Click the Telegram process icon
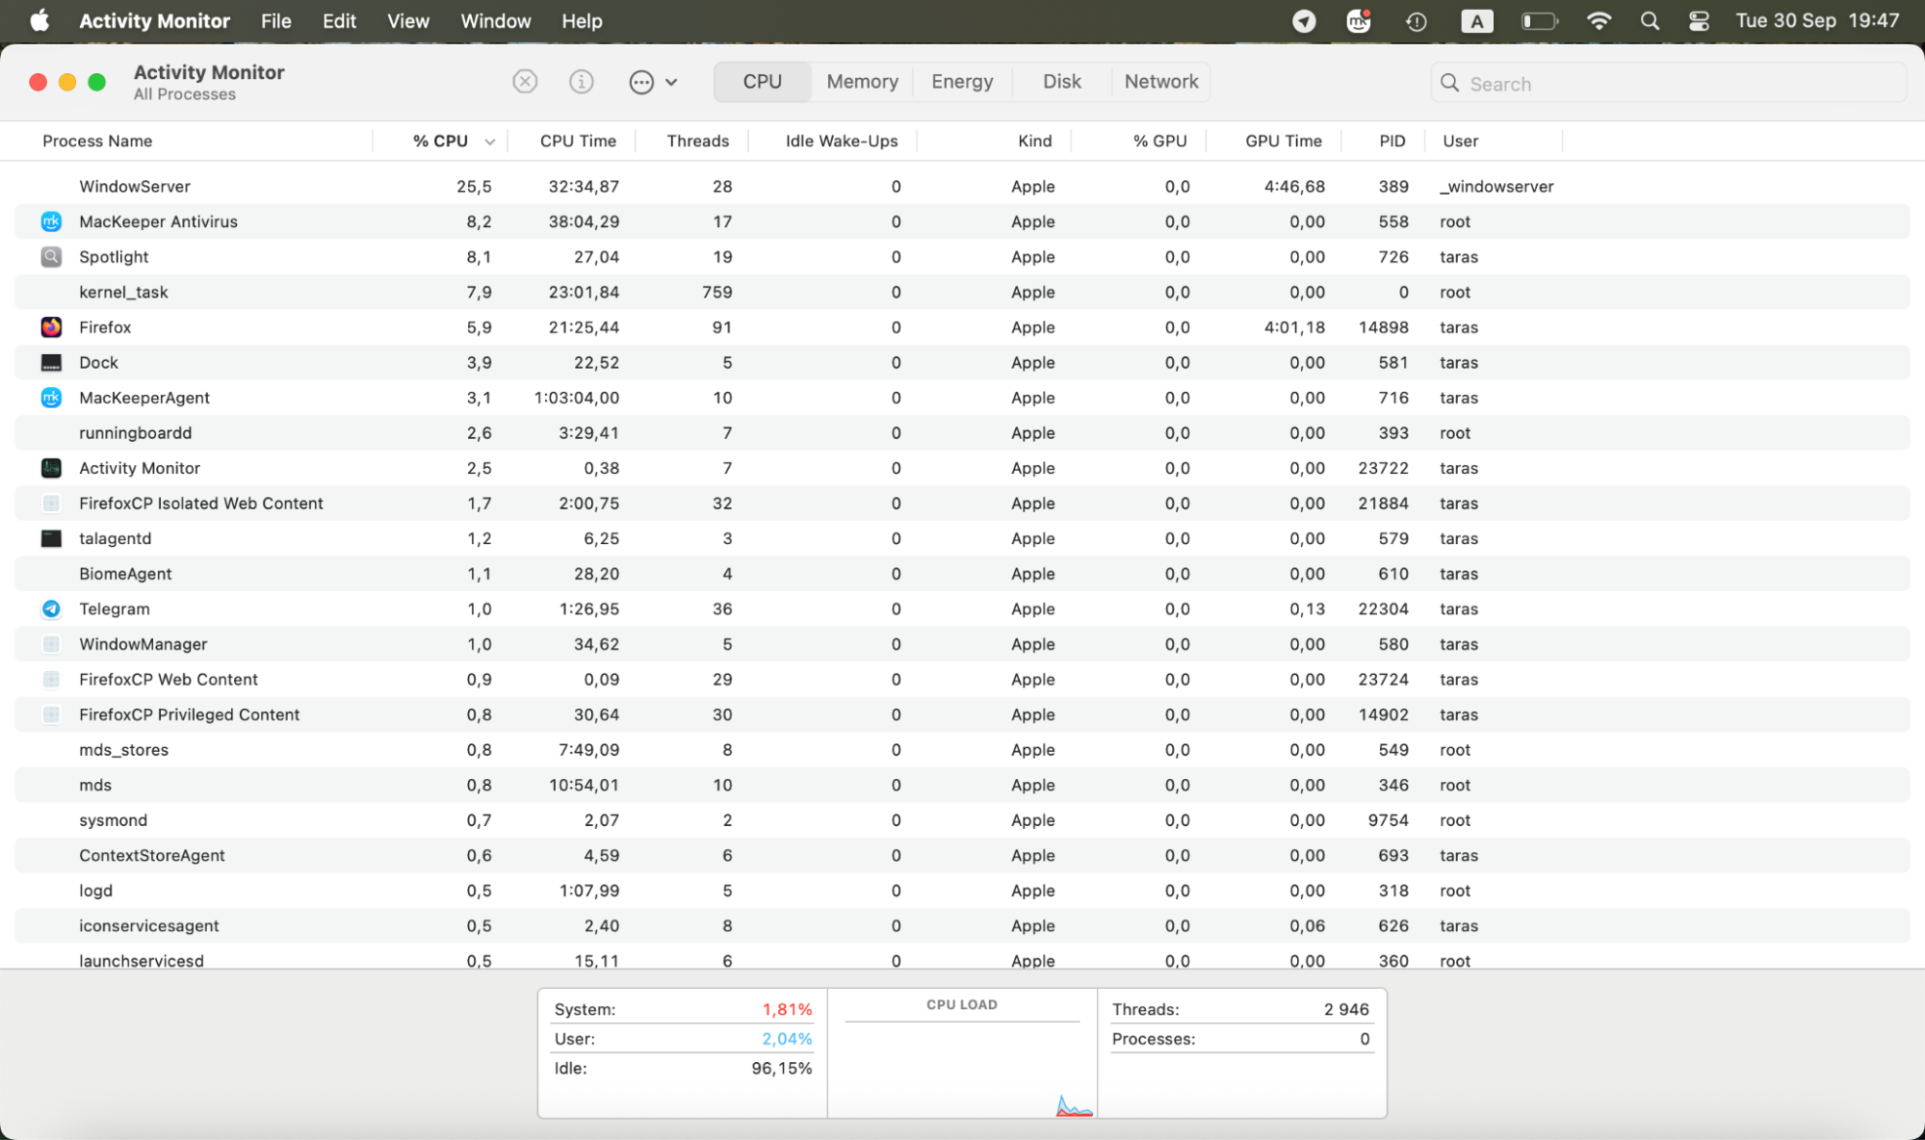The image size is (1925, 1140). pyautogui.click(x=51, y=609)
